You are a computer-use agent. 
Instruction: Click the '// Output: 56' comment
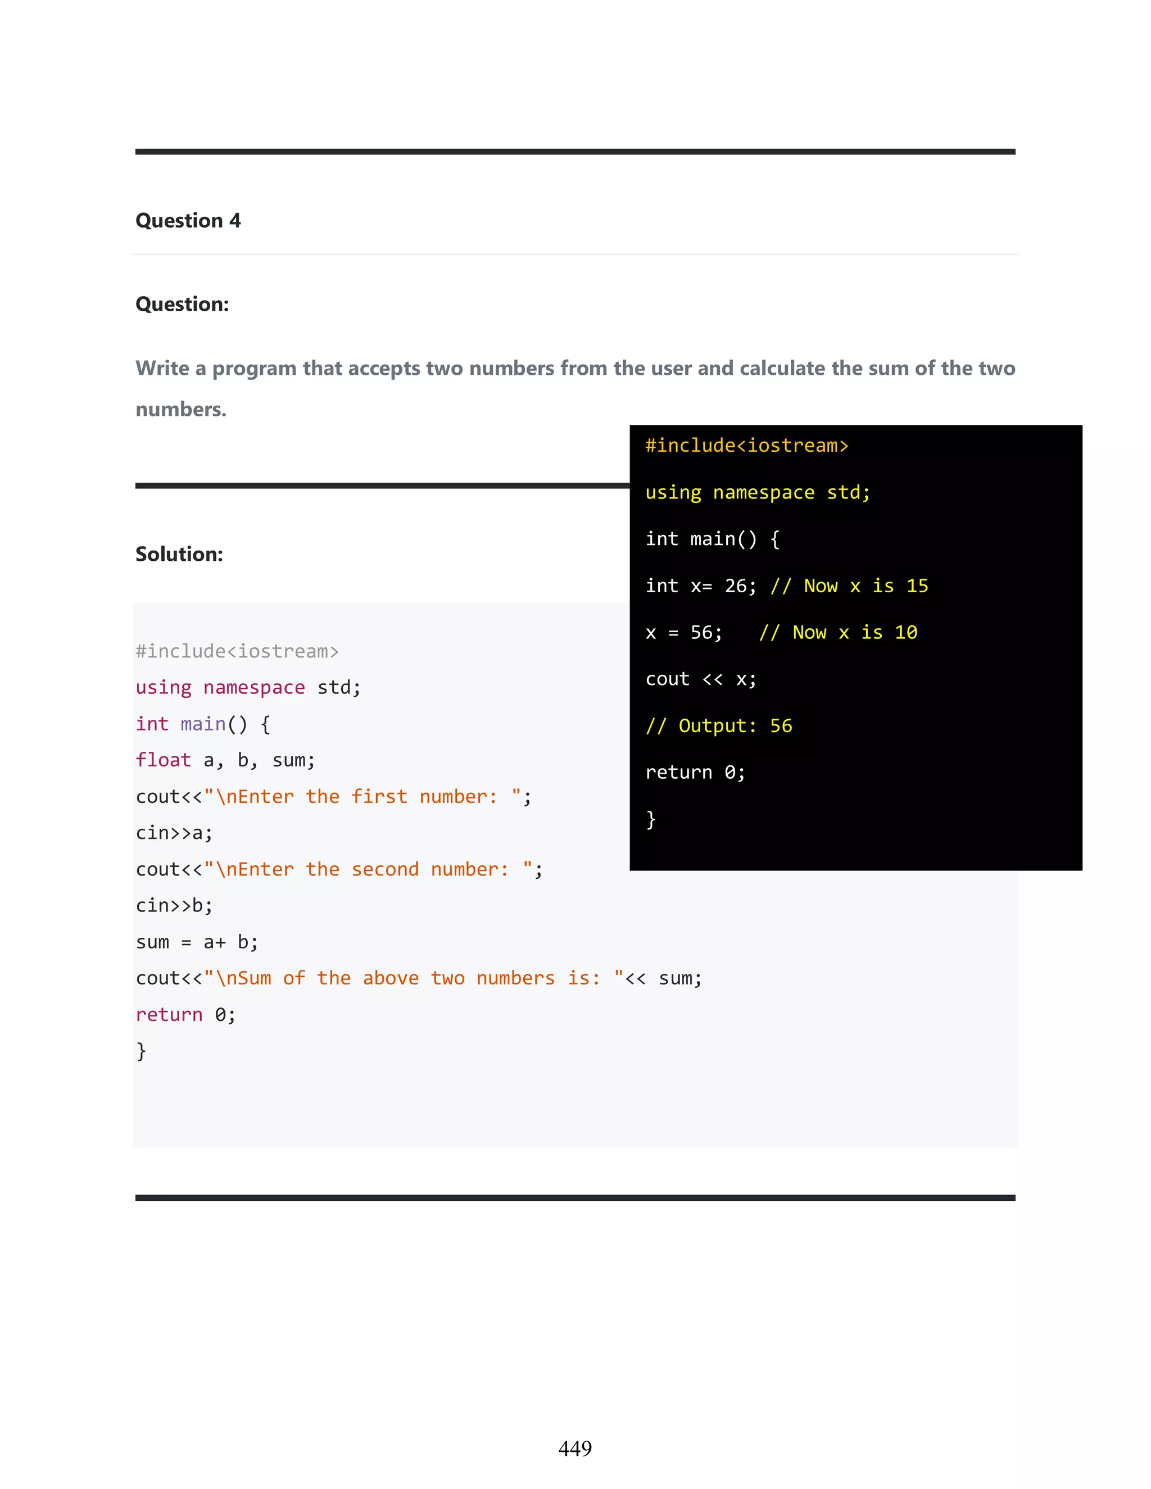[x=719, y=726]
